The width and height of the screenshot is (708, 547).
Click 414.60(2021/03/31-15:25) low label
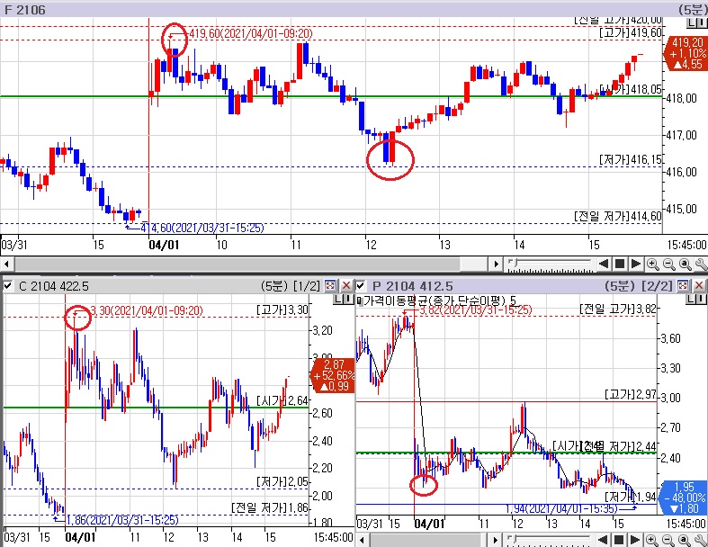(202, 228)
